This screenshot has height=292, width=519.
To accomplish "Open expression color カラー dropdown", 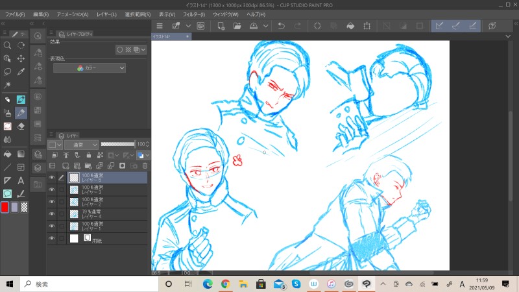I will tap(90, 68).
